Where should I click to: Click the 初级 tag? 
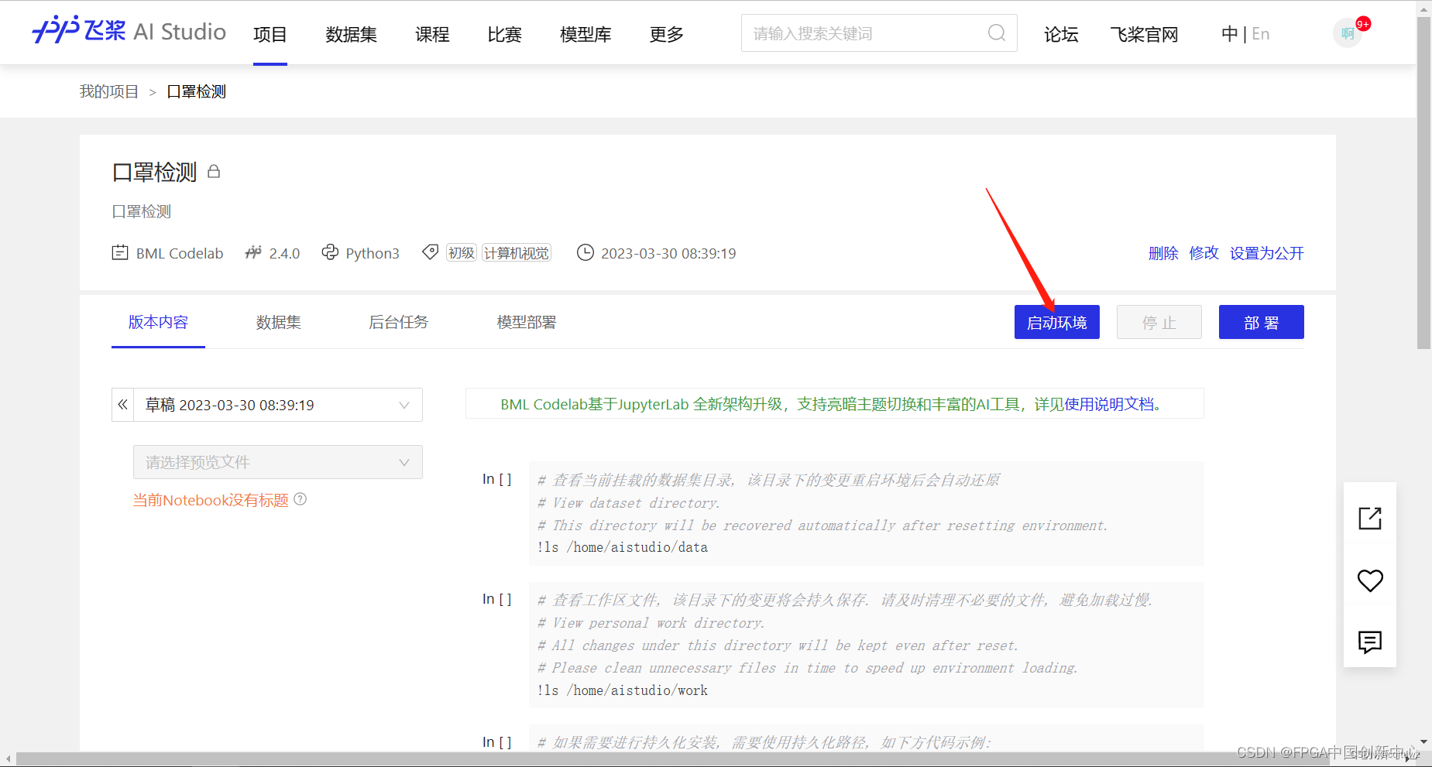pyautogui.click(x=462, y=253)
